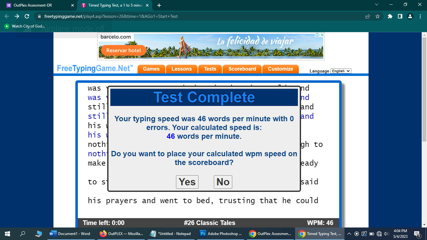Image resolution: width=427 pixels, height=240 pixels.
Task: Click the 'Test Complete' dialog heading
Action: coord(204,97)
